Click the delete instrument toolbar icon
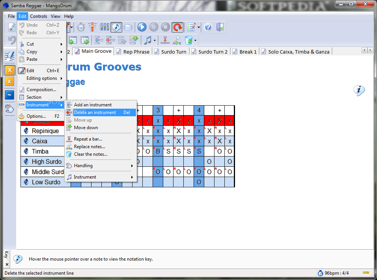 pos(110,40)
